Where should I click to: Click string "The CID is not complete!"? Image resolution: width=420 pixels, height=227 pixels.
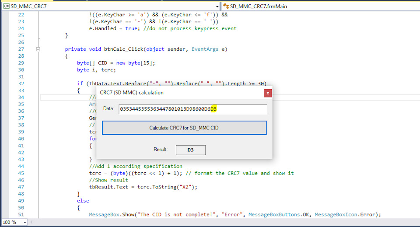[x=176, y=214]
